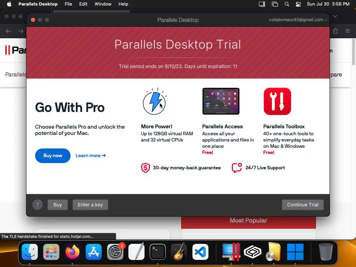Image resolution: width=356 pixels, height=267 pixels.
Task: Click the yellow disc installer Dock icon
Action: (x=274, y=252)
